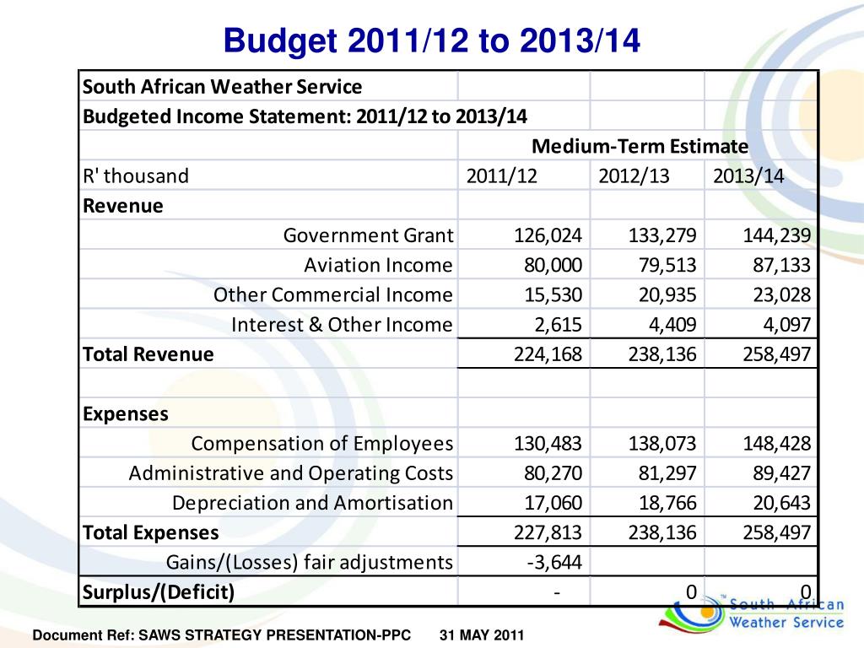Click the '2012/13' column header
Image resolution: width=864 pixels, height=648 pixels.
click(634, 175)
